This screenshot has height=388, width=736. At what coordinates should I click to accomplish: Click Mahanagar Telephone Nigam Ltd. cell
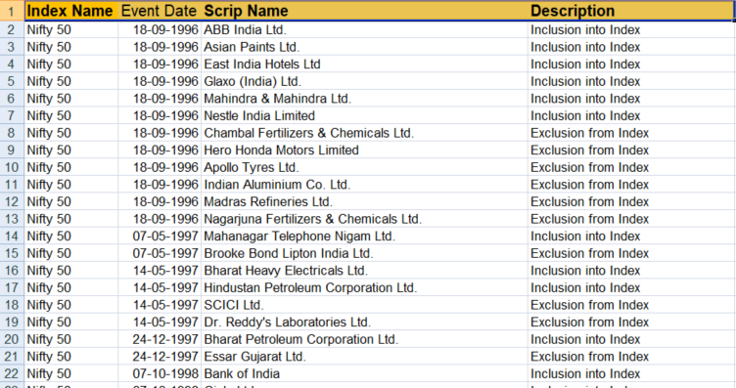click(x=364, y=237)
